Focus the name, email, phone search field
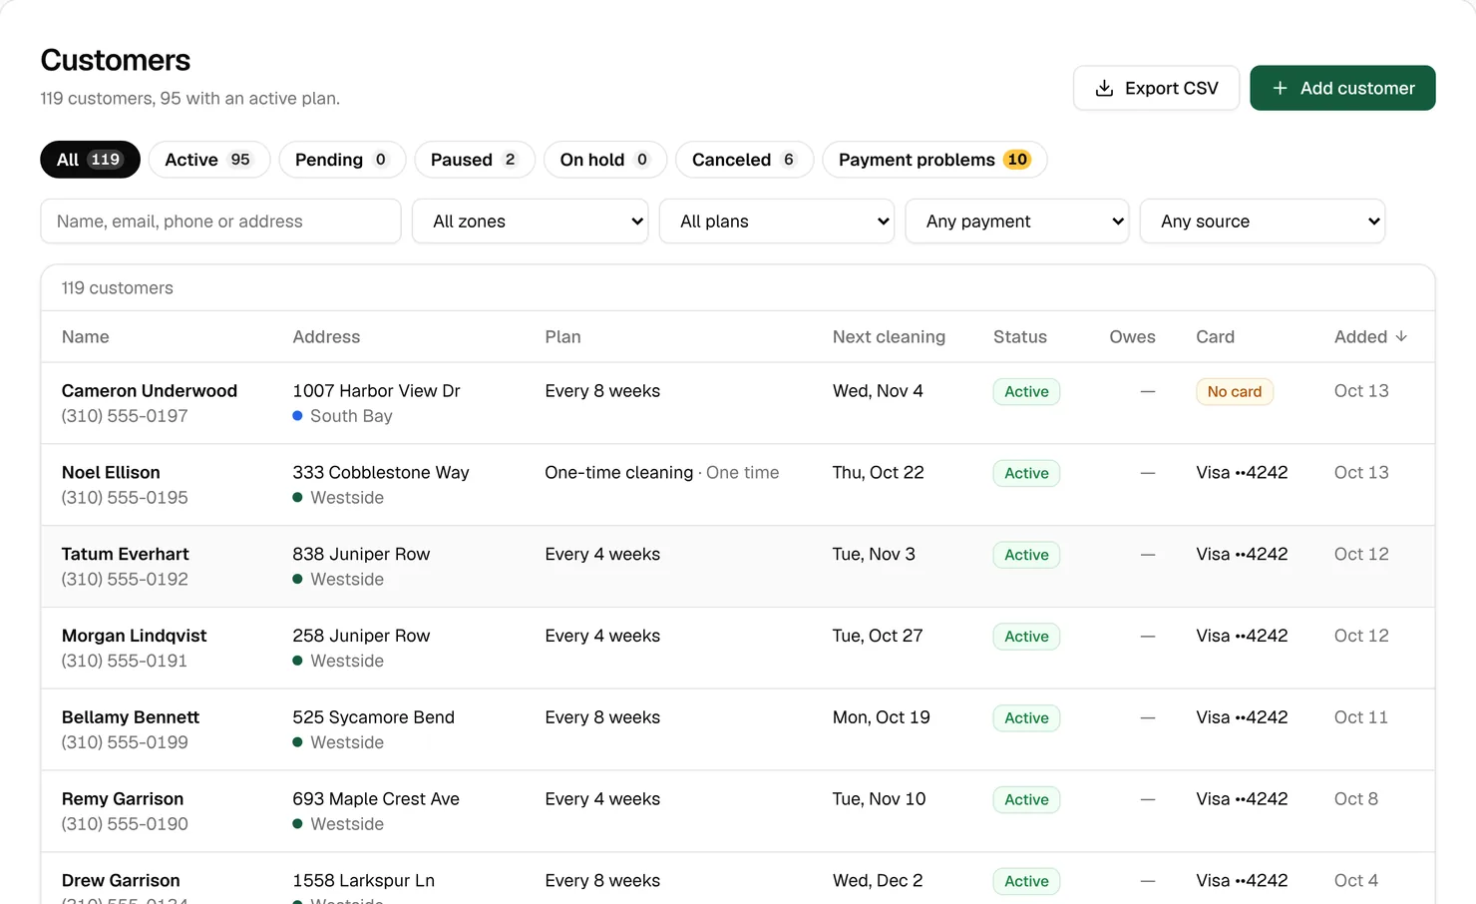Viewport: 1476px width, 904px height. click(220, 222)
